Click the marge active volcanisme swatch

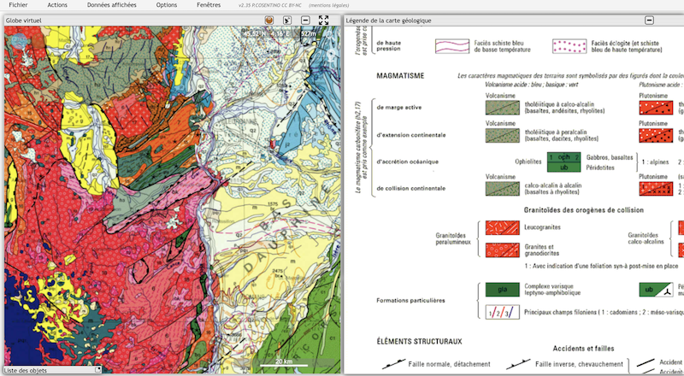click(503, 108)
